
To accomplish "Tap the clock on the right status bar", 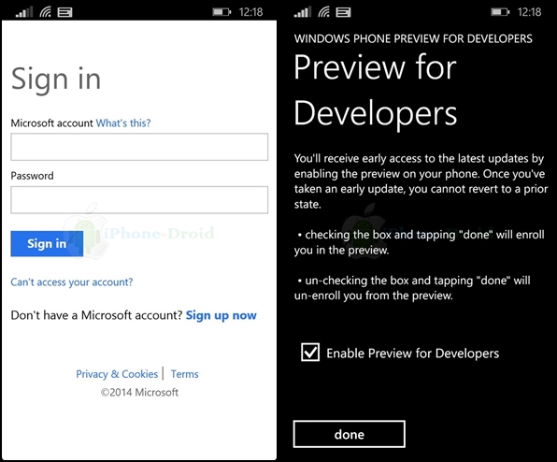I will pos(529,12).
